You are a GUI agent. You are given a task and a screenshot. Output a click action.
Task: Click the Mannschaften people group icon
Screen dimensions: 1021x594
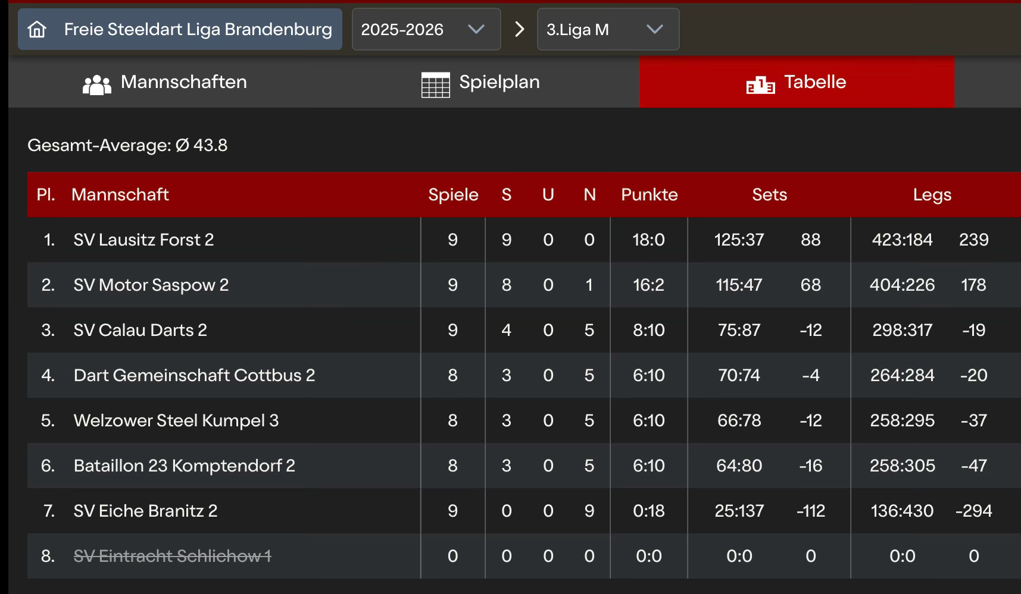pos(97,85)
